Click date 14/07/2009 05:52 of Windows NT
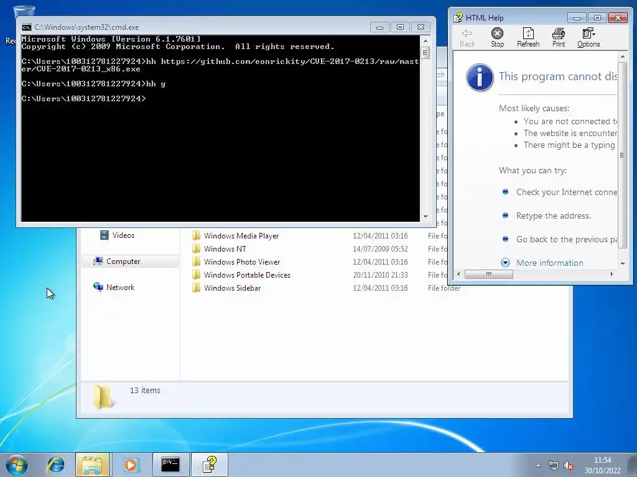The image size is (637, 477). click(380, 248)
